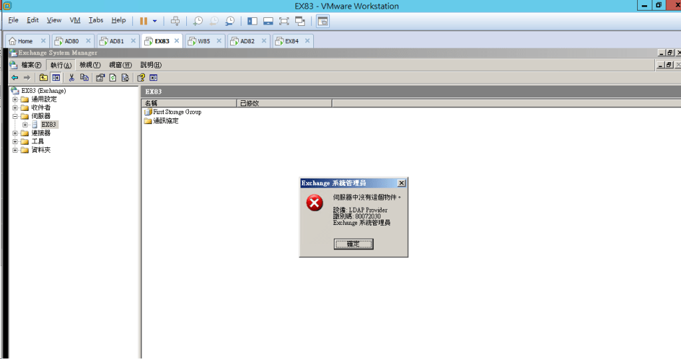Expand the 連接器 tree node
The width and height of the screenshot is (681, 359).
15,133
